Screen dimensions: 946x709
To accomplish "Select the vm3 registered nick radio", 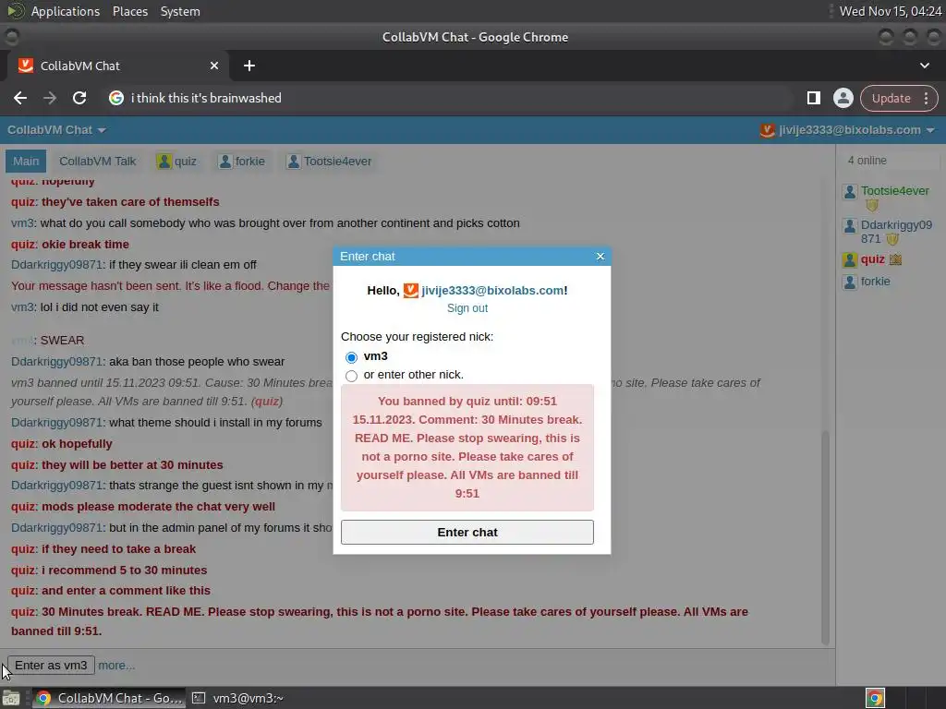I will (x=351, y=357).
